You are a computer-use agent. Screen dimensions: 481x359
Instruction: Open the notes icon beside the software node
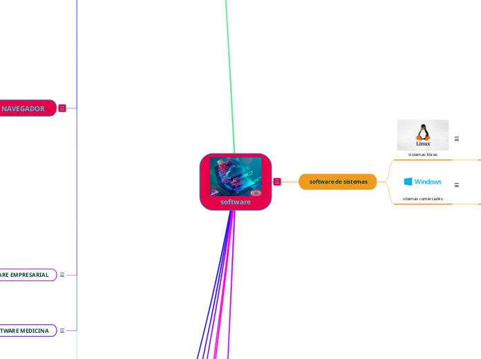coord(277,182)
